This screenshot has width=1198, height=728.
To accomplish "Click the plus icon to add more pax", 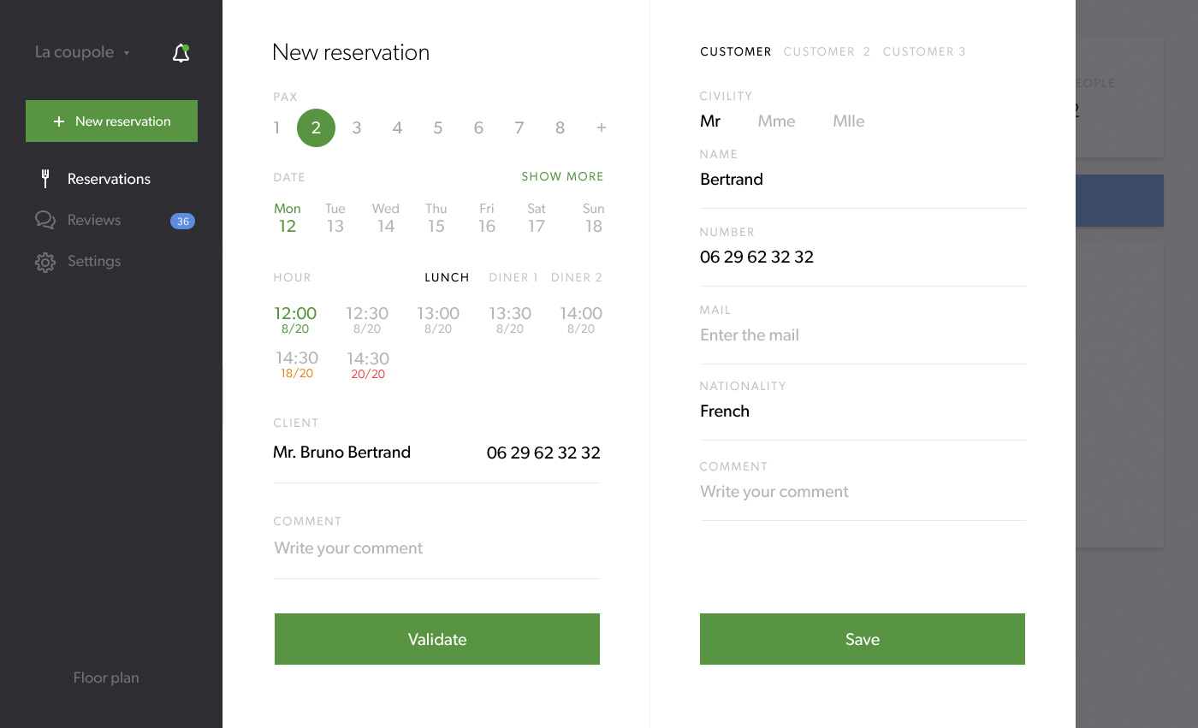I will (602, 128).
